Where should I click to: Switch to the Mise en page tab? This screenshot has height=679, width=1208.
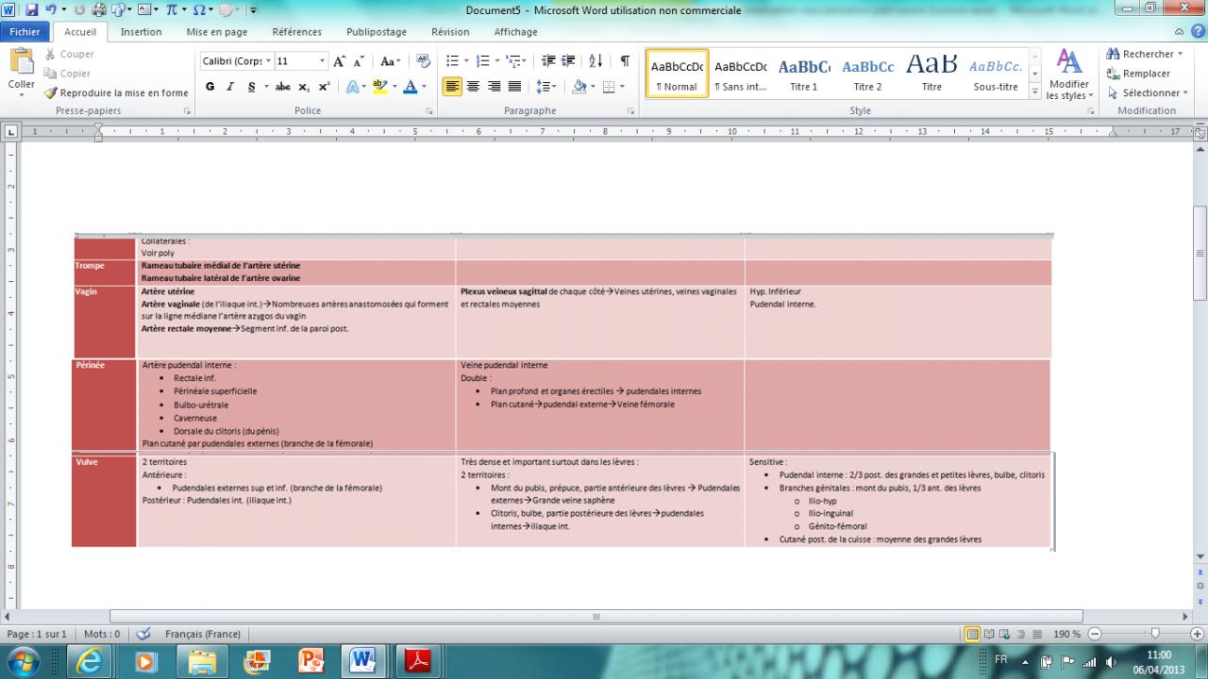(x=217, y=31)
